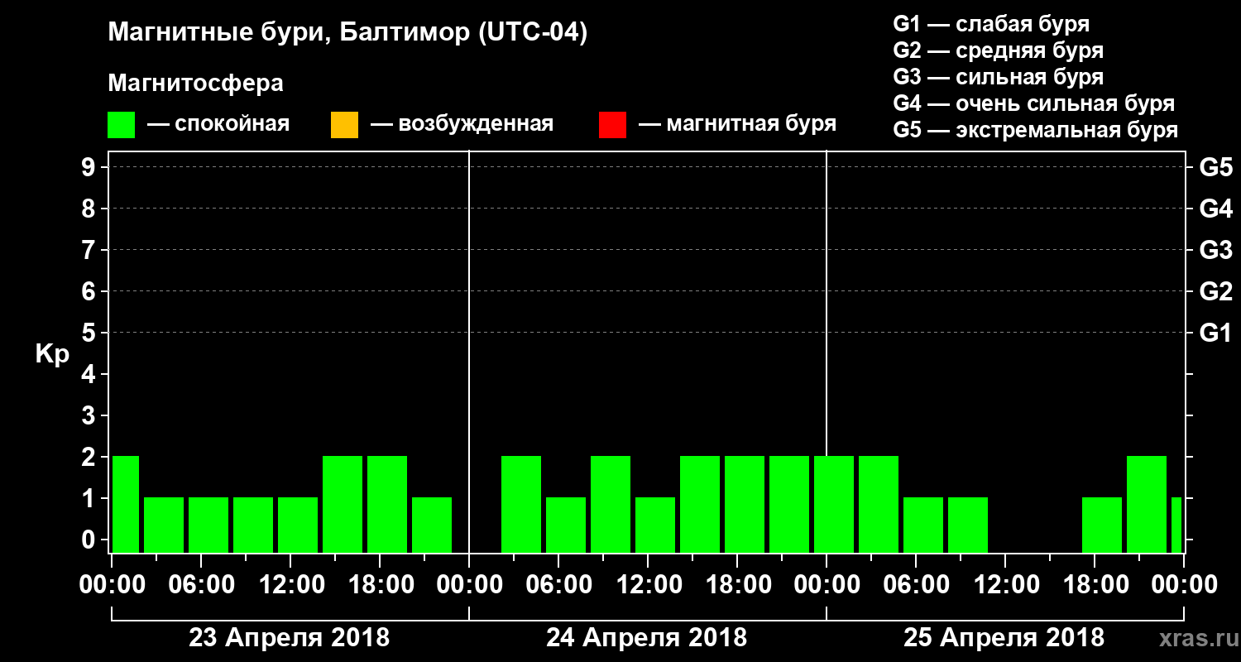This screenshot has height=662, width=1241.
Task: Click the 'G3 — сильная буря' legend line
Action: click(998, 78)
